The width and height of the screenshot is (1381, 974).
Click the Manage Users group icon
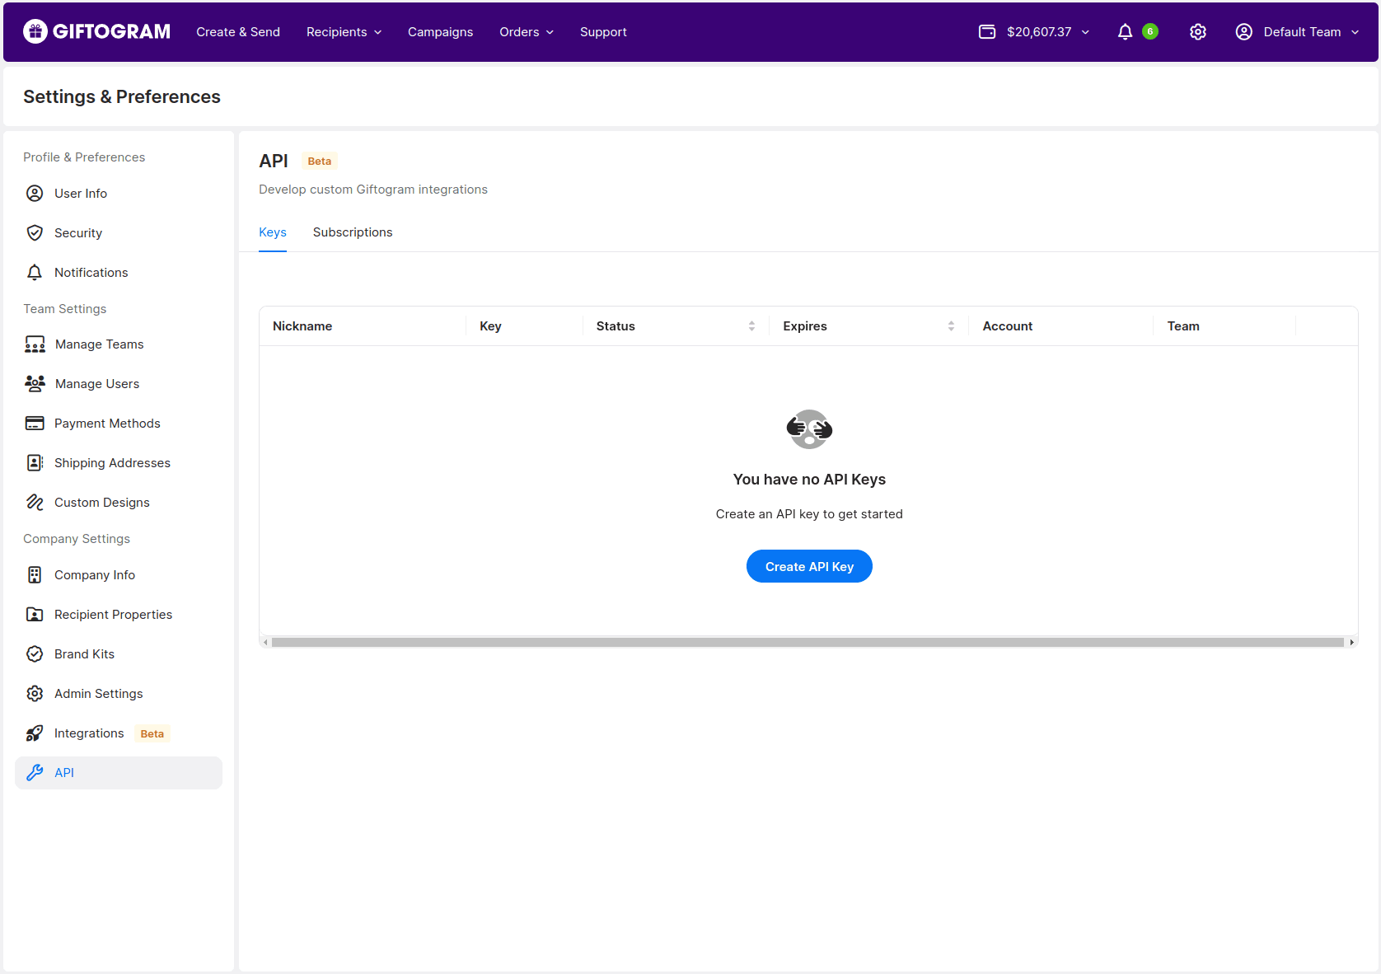tap(35, 384)
